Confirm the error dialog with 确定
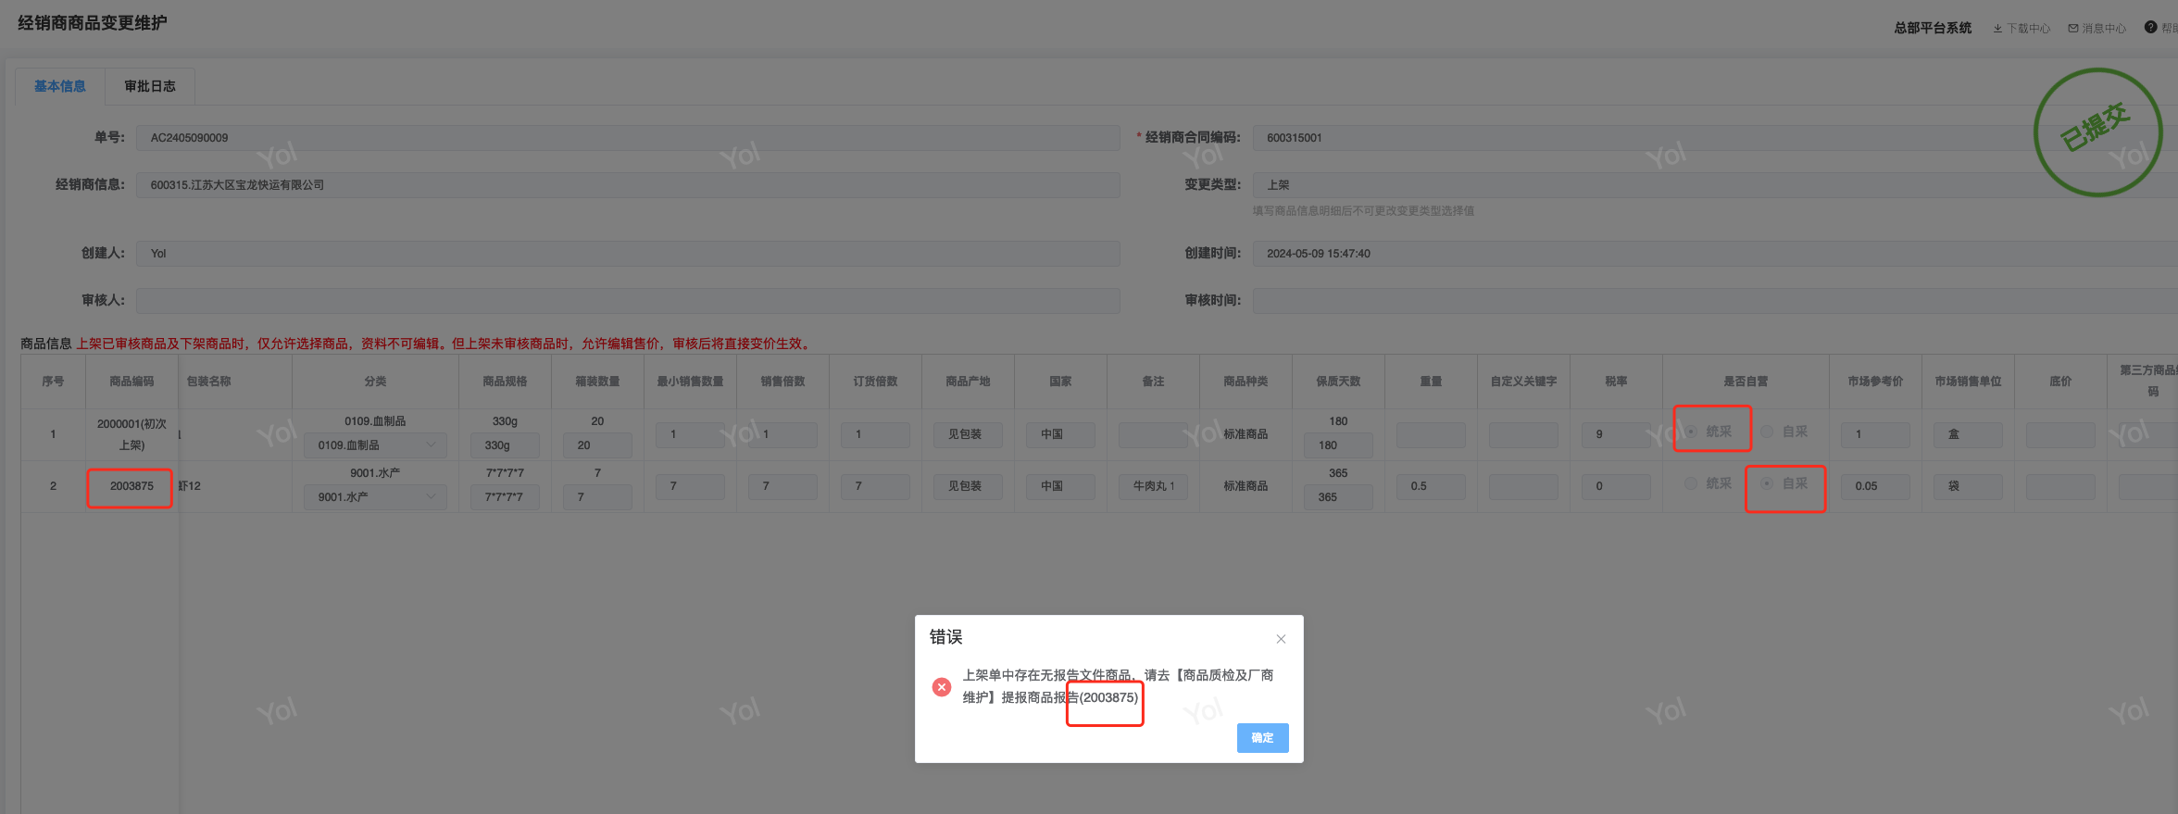Viewport: 2178px width, 814px height. tap(1262, 738)
